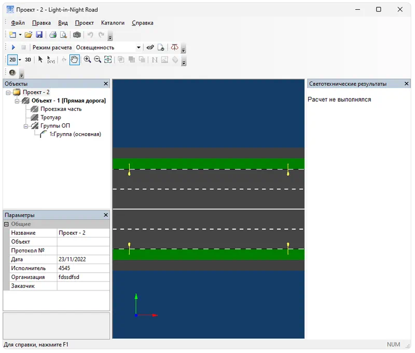Select Тротуар in the objects tree
The image size is (415, 353).
tap(50, 118)
